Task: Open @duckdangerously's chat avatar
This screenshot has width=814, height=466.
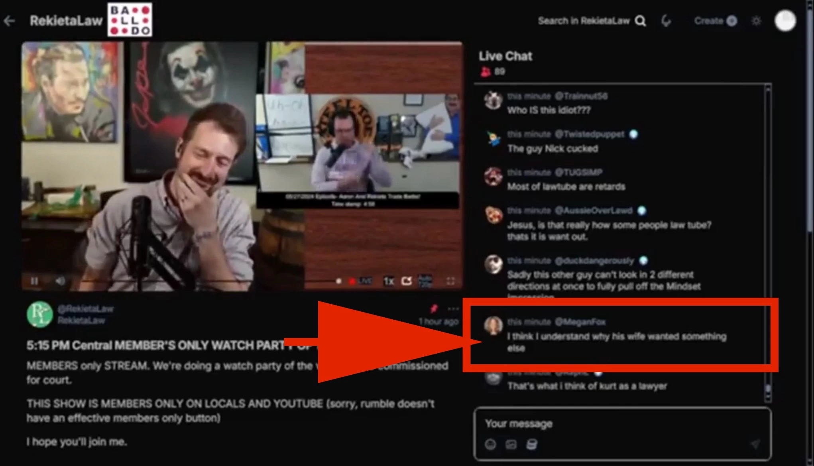Action: coord(493,265)
